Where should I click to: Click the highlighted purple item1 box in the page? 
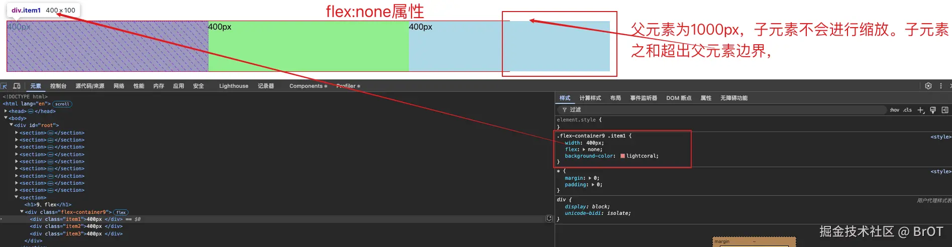[x=108, y=46]
